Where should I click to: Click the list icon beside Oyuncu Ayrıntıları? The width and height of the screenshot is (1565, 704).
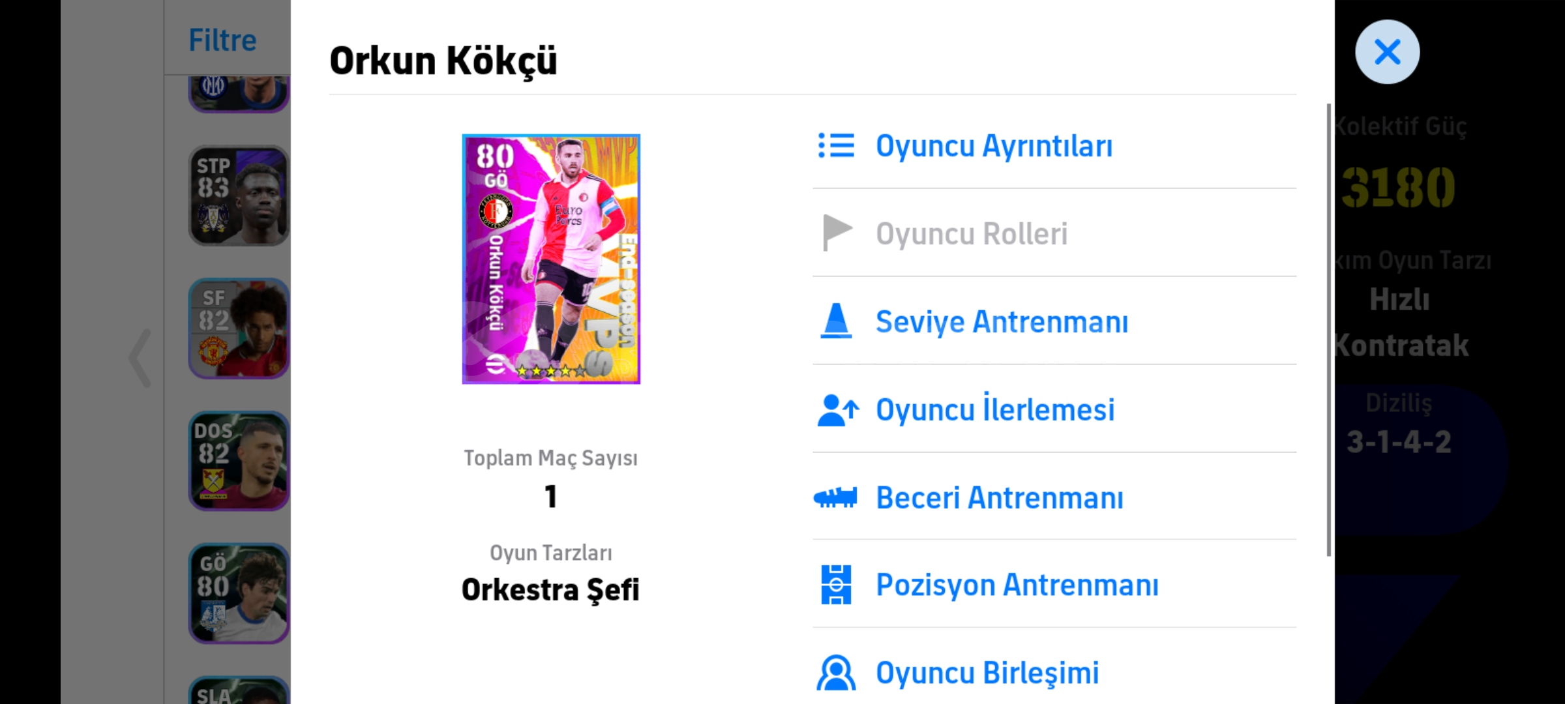[836, 146]
